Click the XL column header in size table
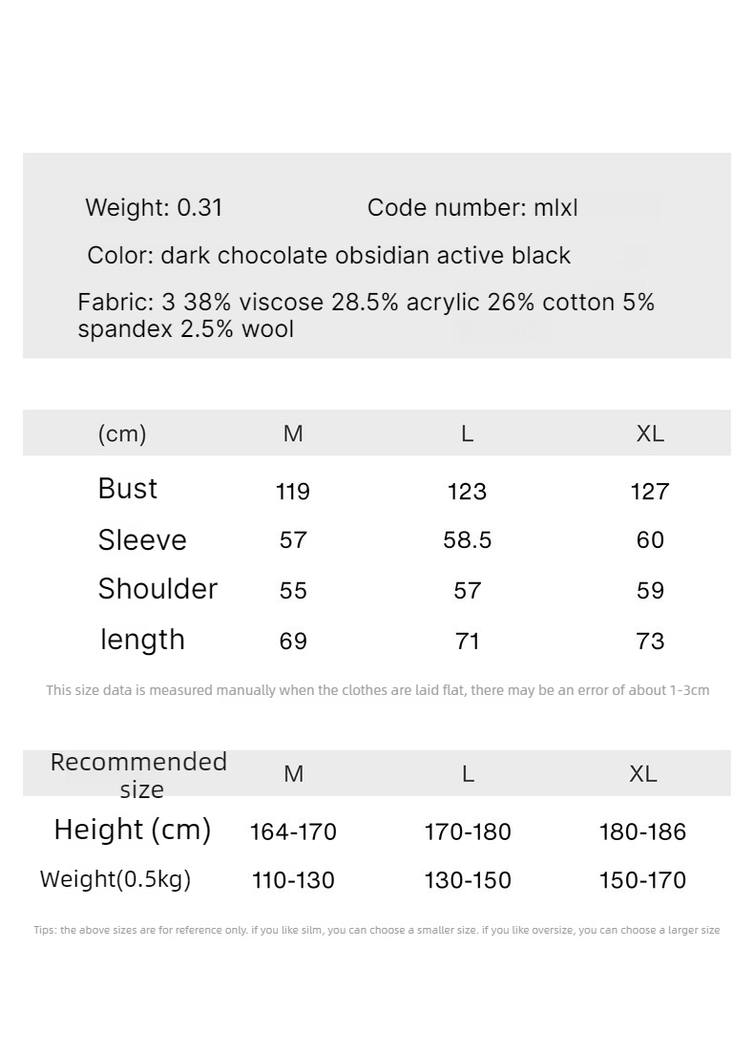Viewport: 754px width, 1052px height. (x=650, y=433)
